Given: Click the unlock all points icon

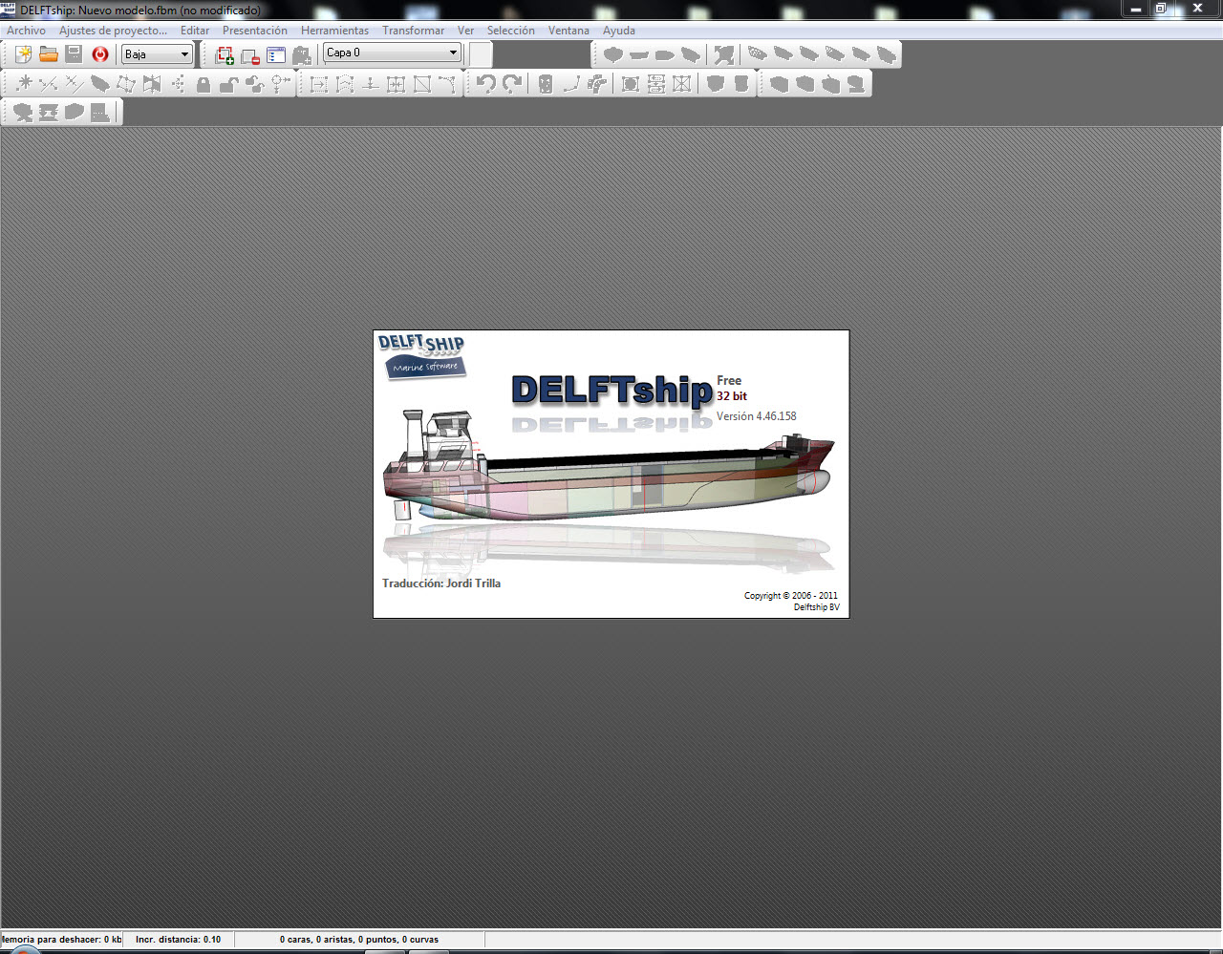Looking at the screenshot, I should 255,84.
